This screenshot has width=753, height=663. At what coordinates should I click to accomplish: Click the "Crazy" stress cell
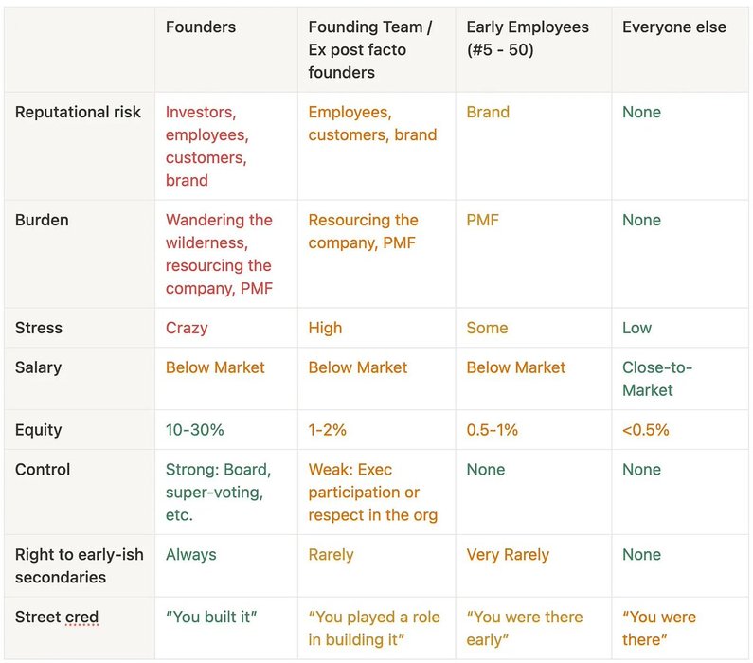pyautogui.click(x=187, y=328)
